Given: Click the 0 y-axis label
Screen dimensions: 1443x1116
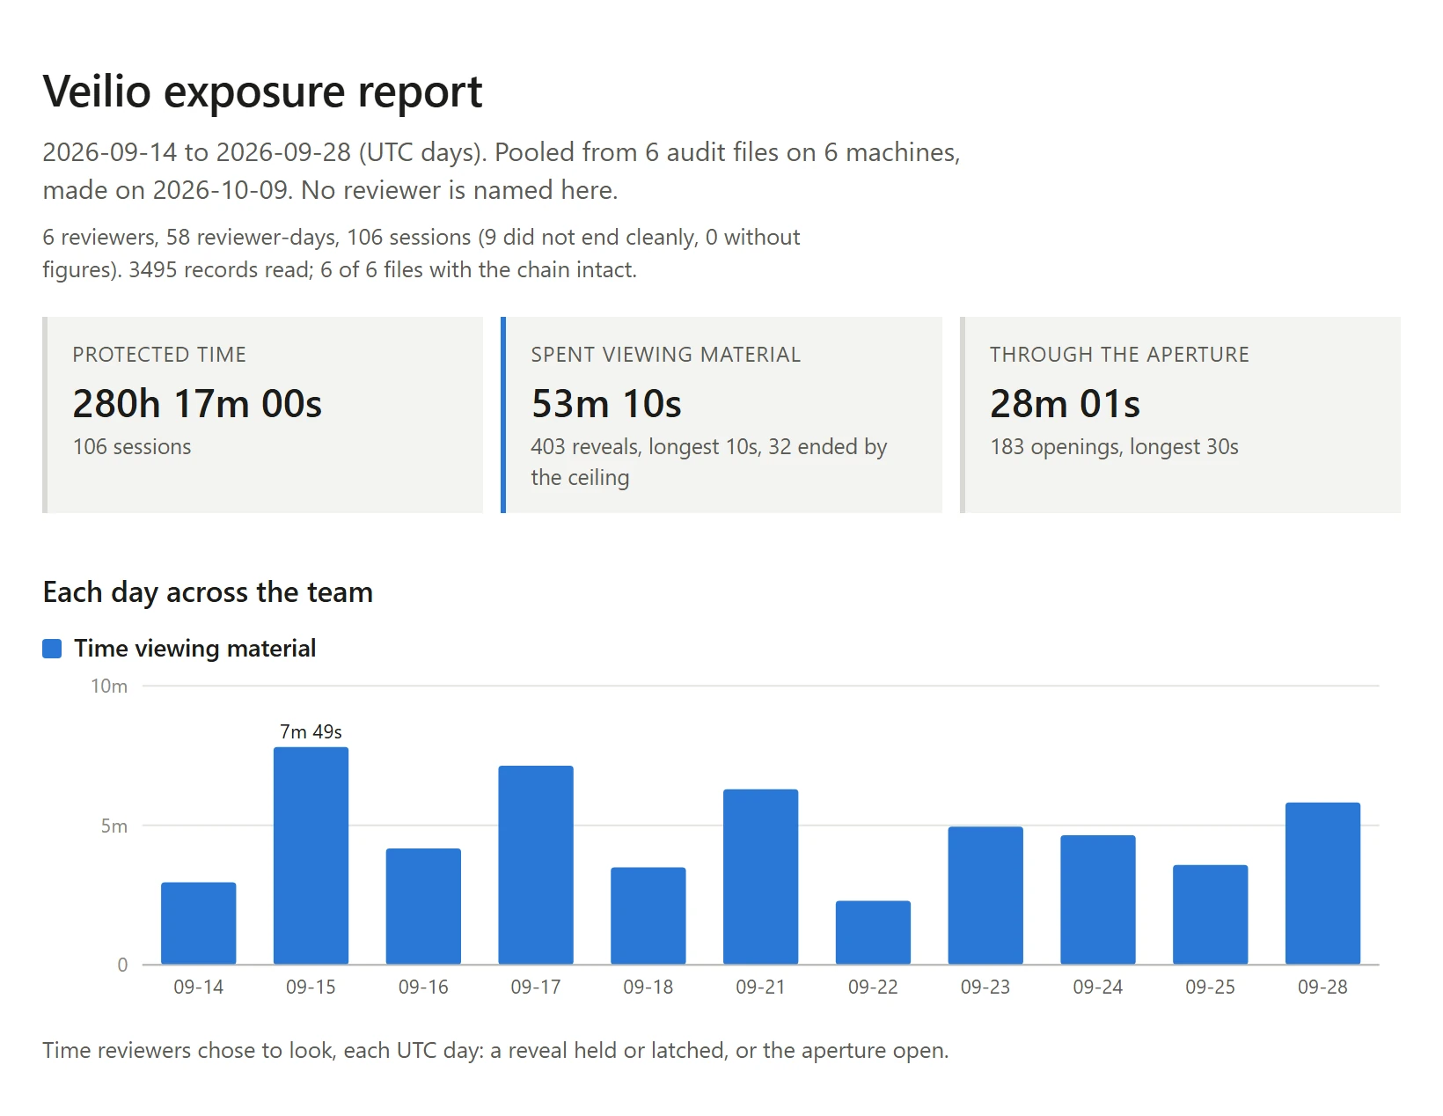Looking at the screenshot, I should (122, 965).
